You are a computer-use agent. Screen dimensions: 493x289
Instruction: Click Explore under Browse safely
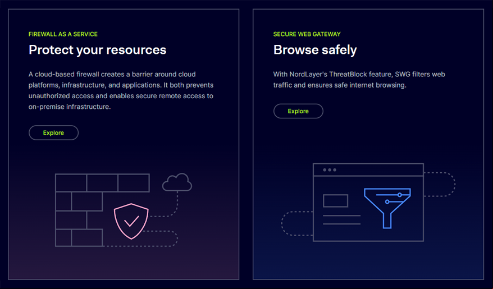point(298,111)
